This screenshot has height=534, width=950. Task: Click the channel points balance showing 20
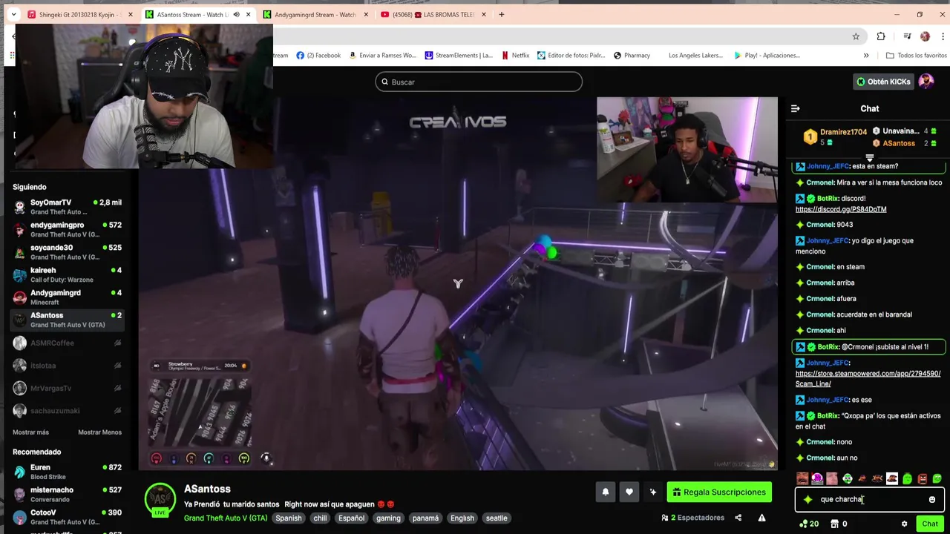[x=809, y=524]
